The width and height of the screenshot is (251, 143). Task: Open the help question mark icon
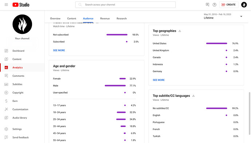pos(214,5)
